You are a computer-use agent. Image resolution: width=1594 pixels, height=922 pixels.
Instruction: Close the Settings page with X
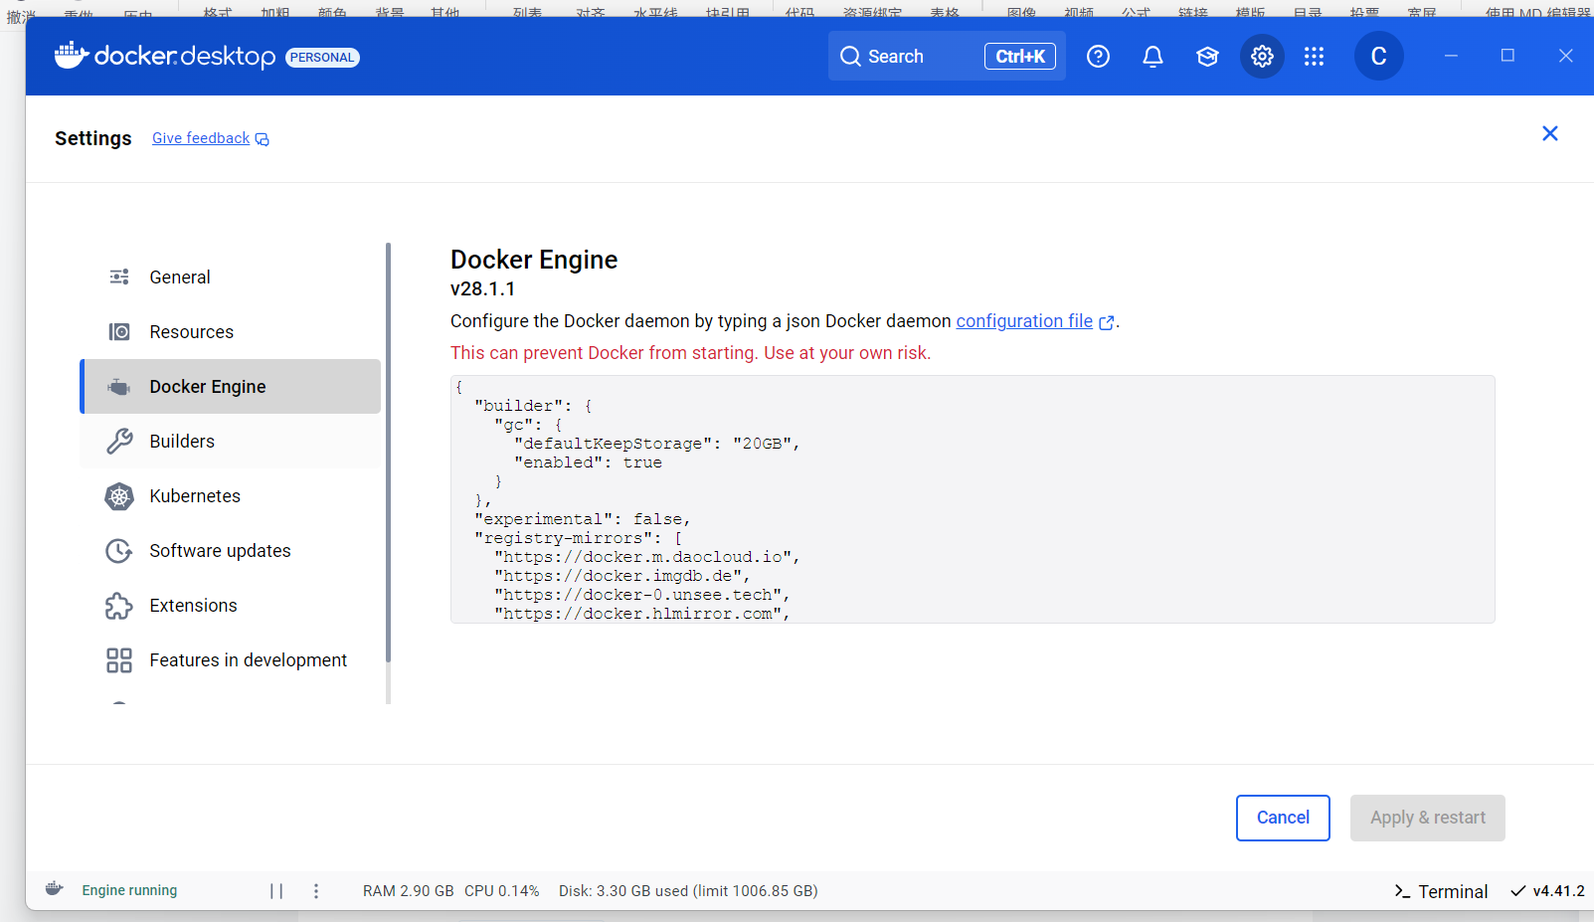click(1549, 133)
